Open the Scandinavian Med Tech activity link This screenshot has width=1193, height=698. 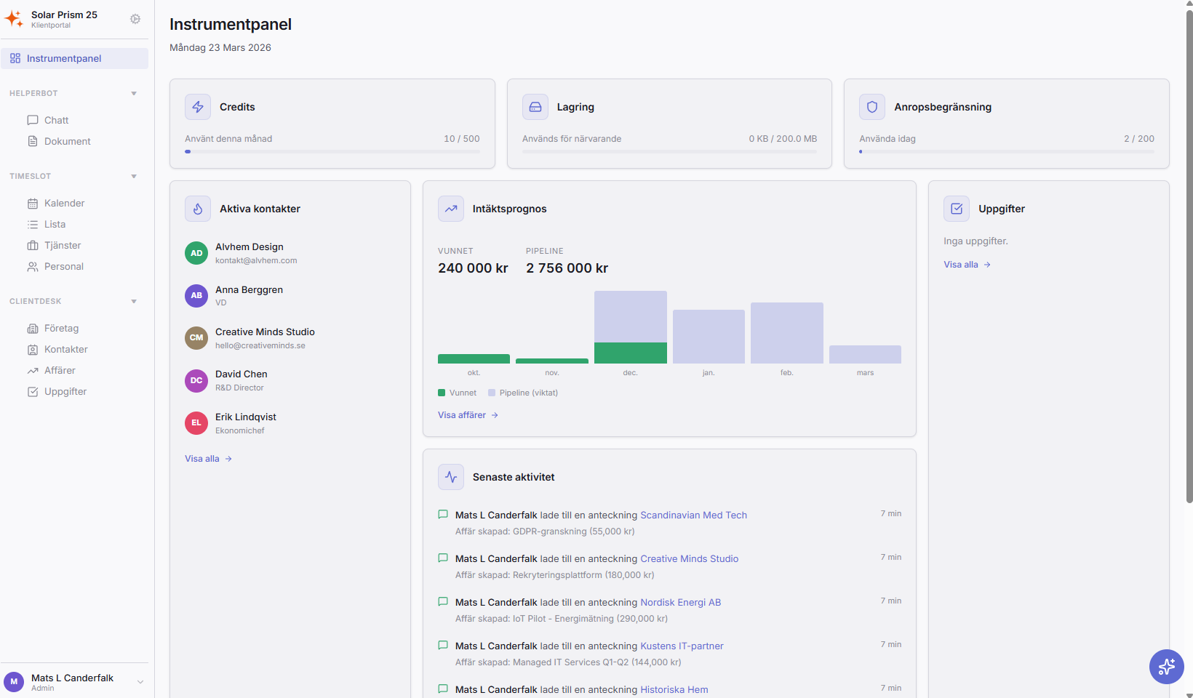coord(693,515)
